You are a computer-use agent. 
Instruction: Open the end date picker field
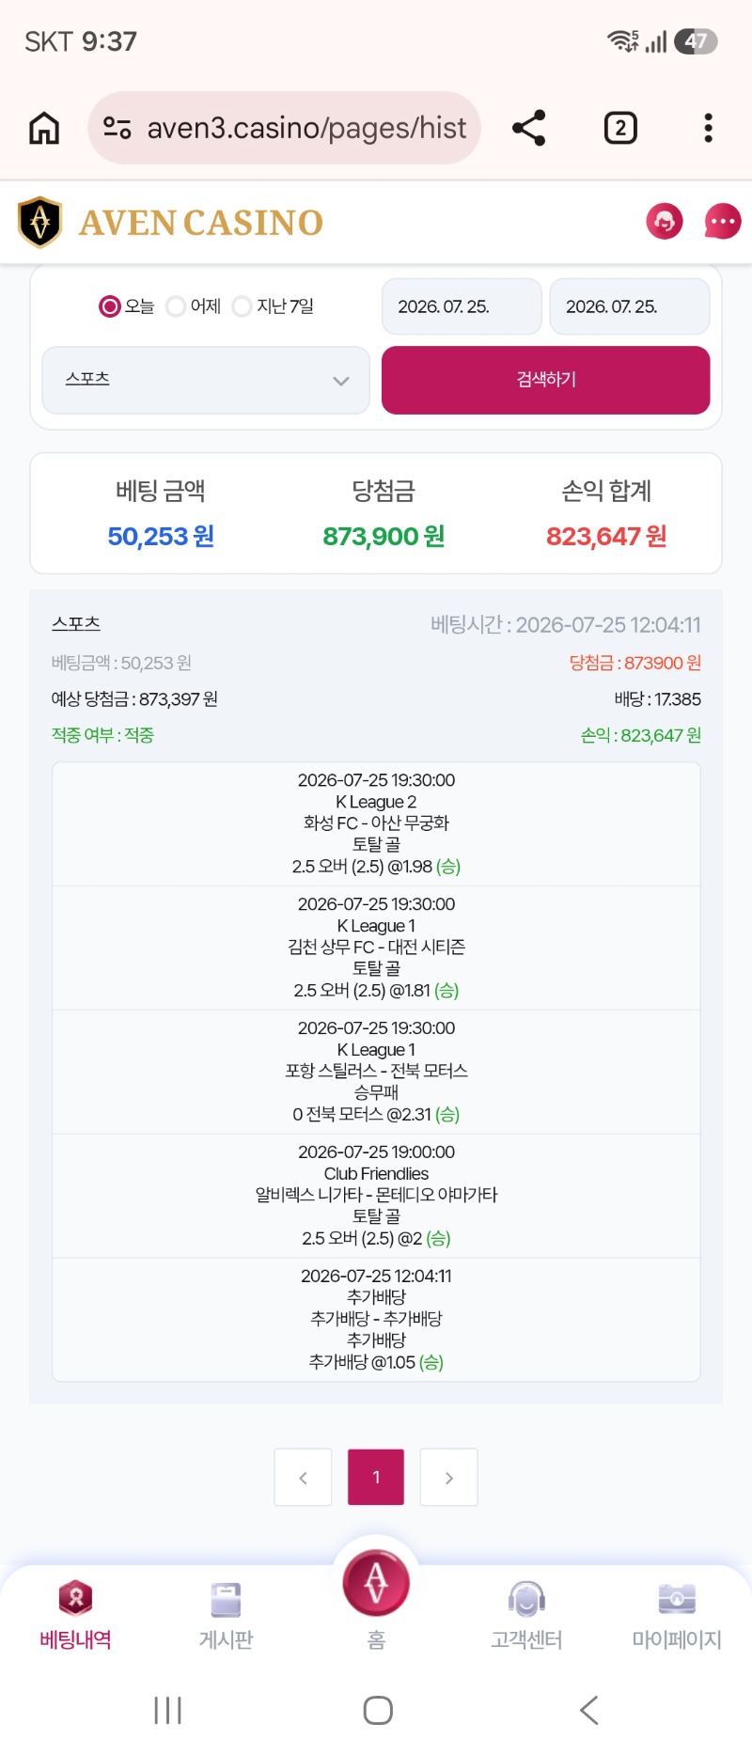[x=630, y=306]
